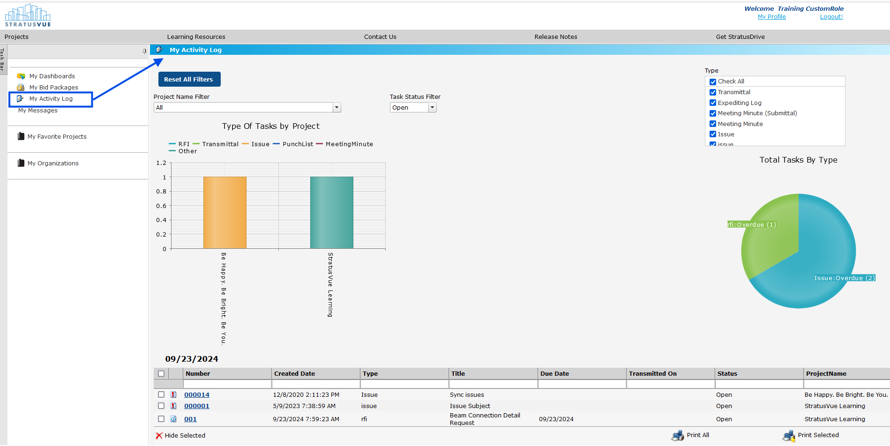Viewport: 890px width, 446px height.
Task: Uncheck the Transmittal type checkbox
Action: click(x=713, y=92)
